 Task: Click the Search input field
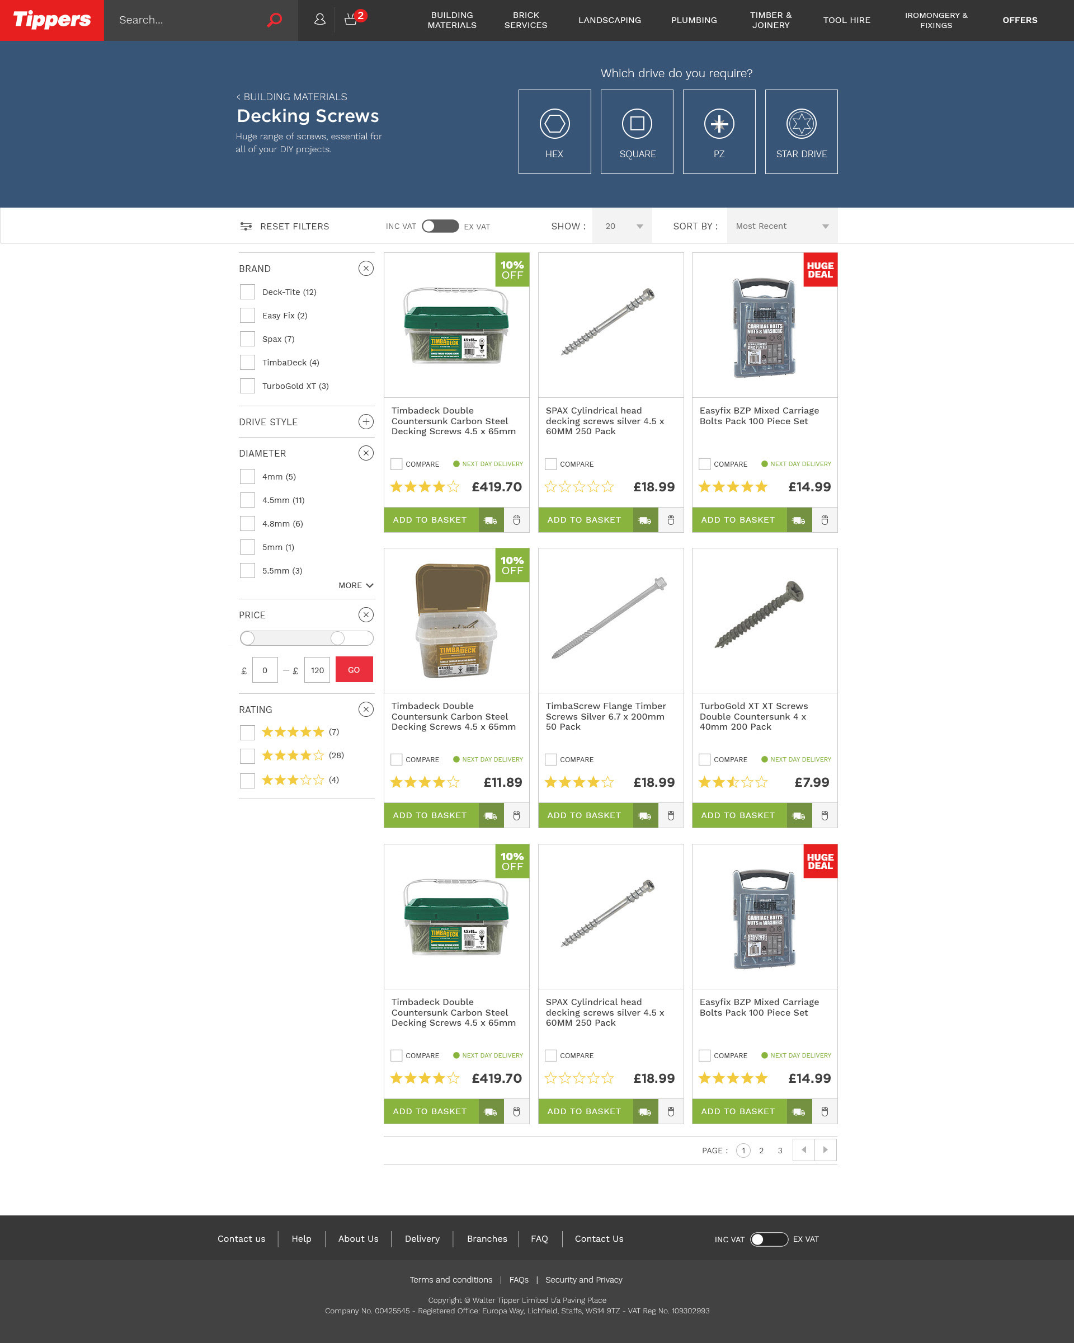pos(187,20)
